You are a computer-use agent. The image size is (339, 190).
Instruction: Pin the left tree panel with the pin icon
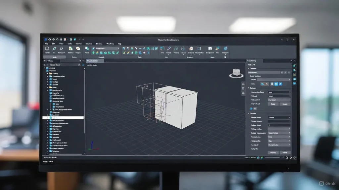click(80, 61)
